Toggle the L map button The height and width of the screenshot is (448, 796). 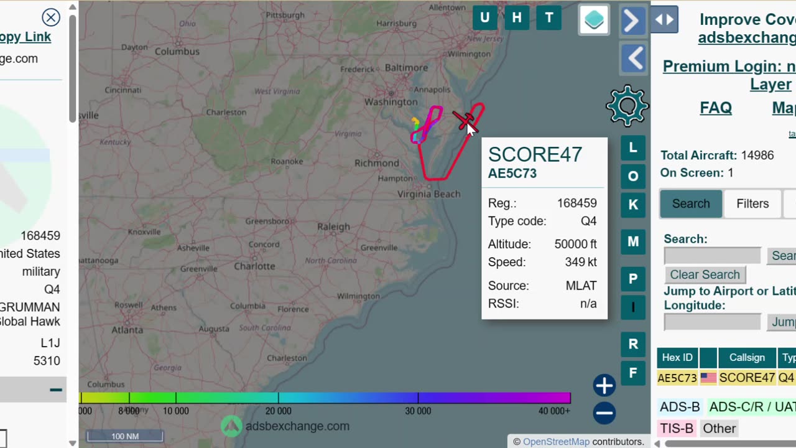[633, 147]
